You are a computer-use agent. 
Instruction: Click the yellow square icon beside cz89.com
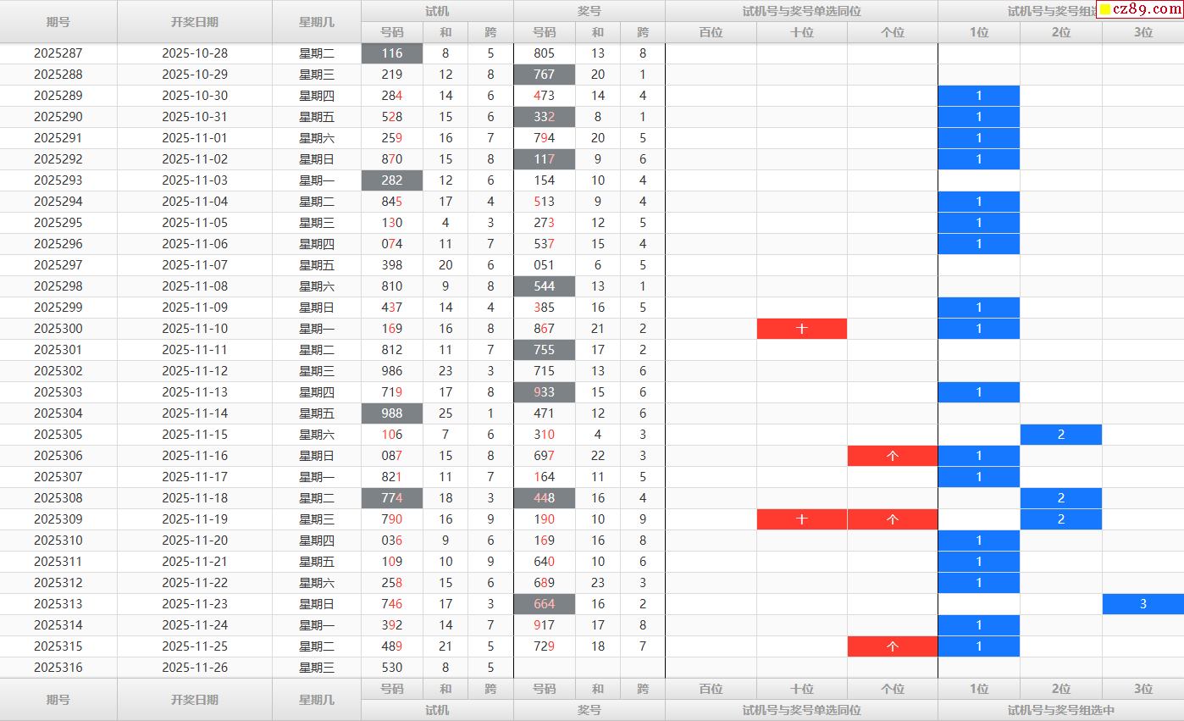(x=1105, y=10)
